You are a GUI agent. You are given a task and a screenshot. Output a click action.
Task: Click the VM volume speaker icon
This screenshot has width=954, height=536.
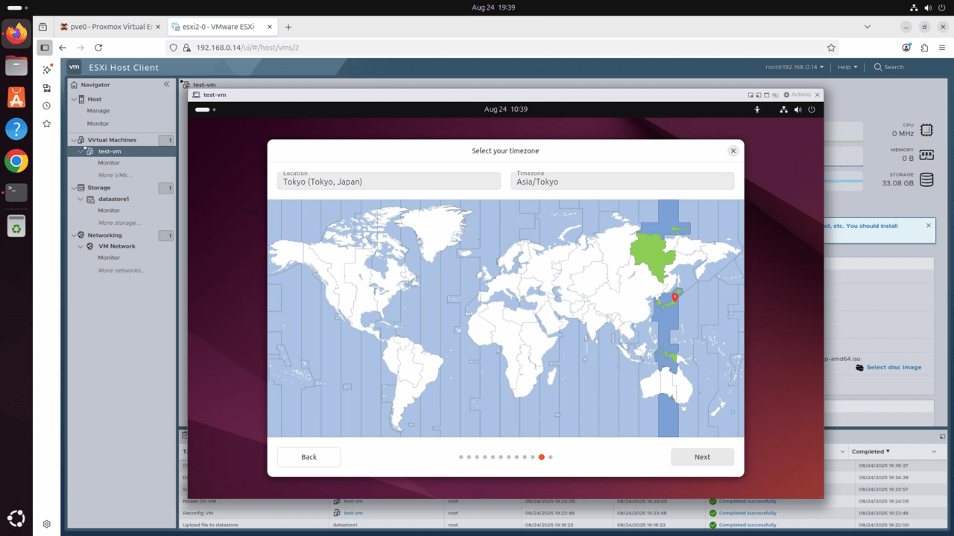797,109
